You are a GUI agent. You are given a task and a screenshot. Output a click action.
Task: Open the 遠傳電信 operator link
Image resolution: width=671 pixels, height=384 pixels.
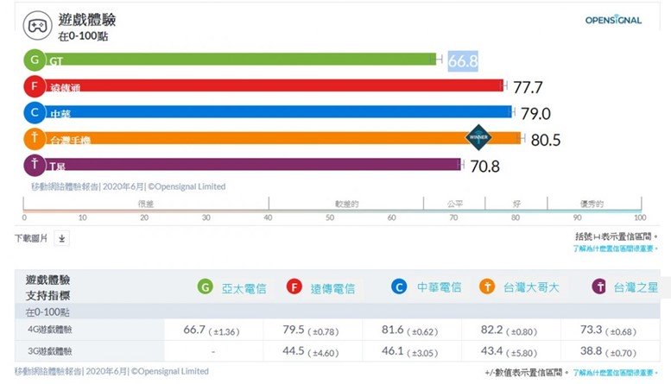(x=332, y=288)
